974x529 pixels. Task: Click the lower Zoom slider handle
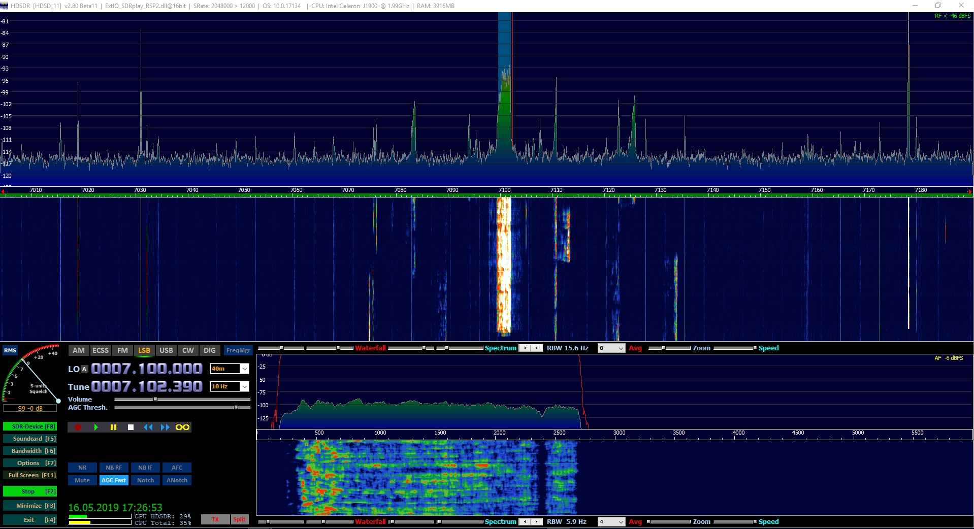click(648, 522)
